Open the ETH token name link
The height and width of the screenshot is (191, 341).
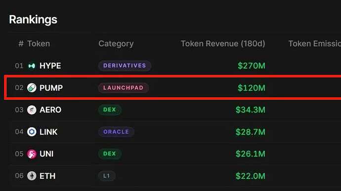[x=47, y=176]
